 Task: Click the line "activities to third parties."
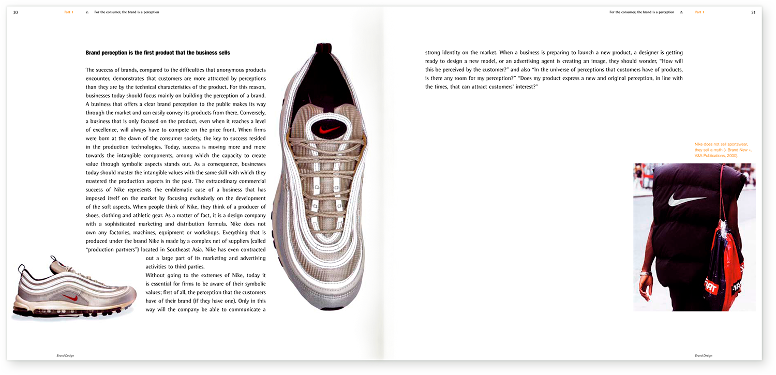point(175,267)
